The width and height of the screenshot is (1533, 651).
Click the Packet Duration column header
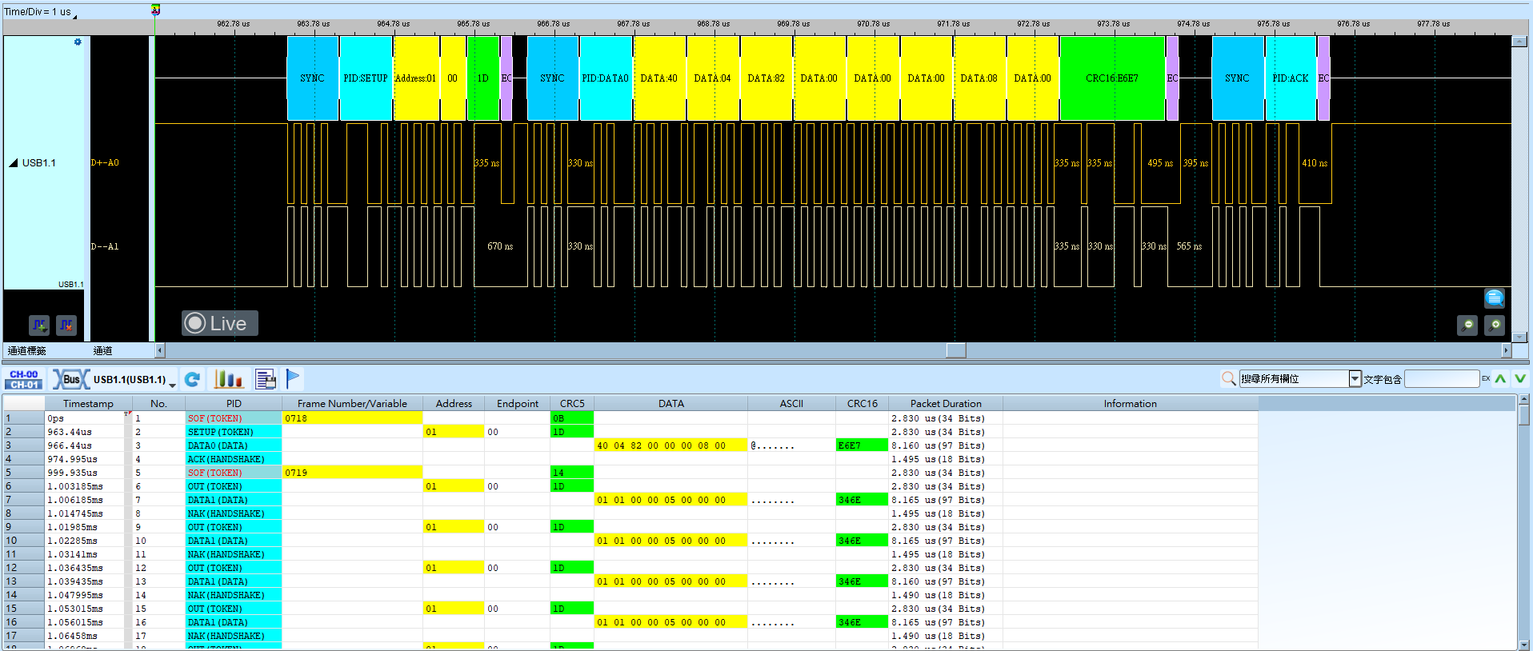pos(946,404)
